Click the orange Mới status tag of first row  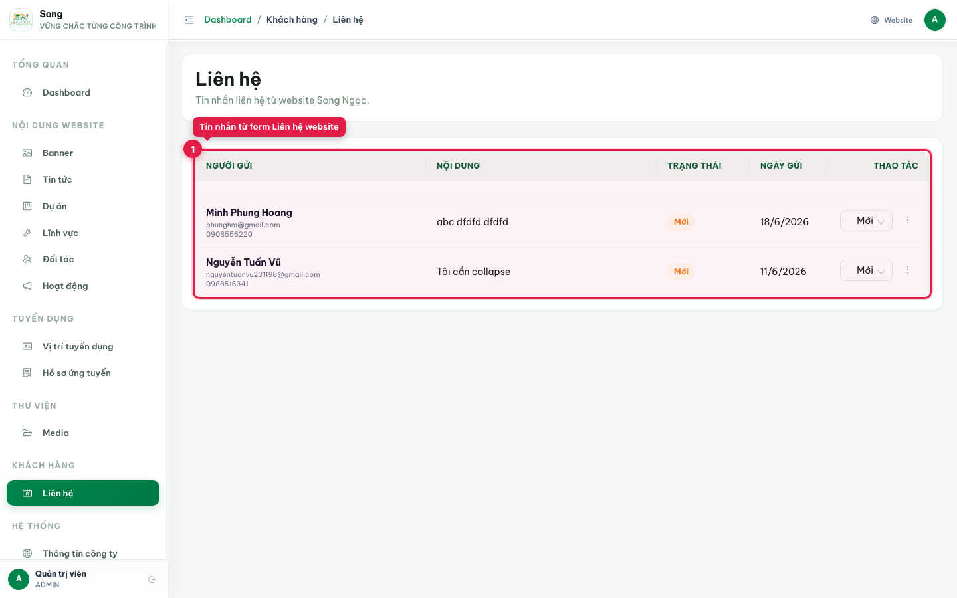(681, 222)
